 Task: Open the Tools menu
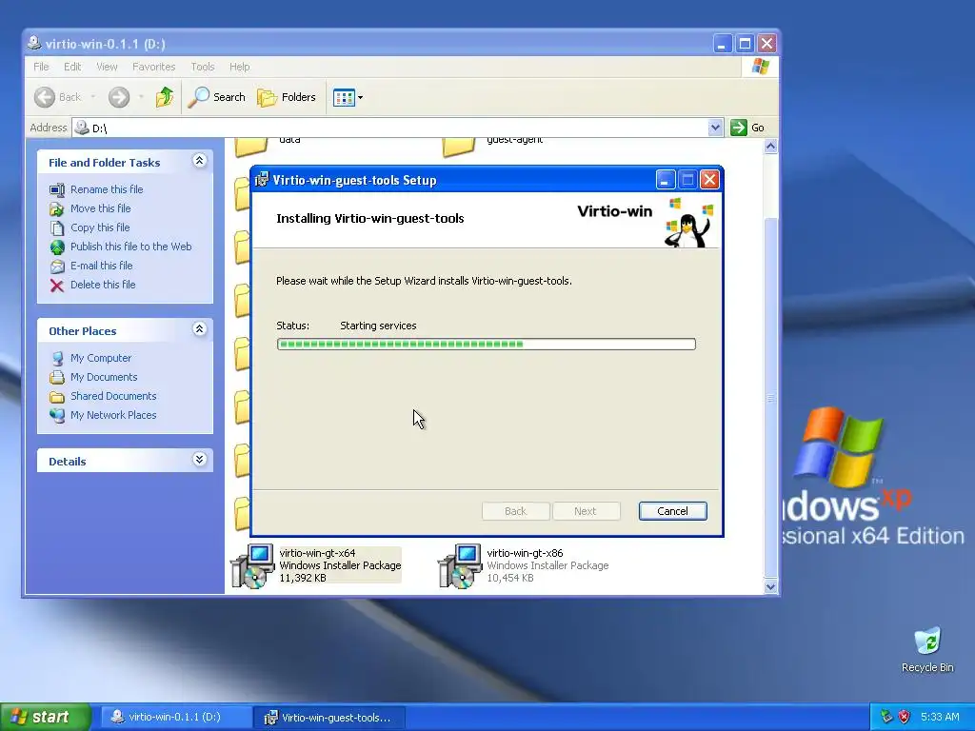pos(203,67)
